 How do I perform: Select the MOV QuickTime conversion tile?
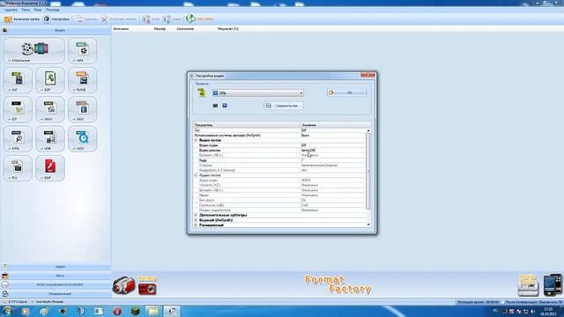click(x=82, y=139)
